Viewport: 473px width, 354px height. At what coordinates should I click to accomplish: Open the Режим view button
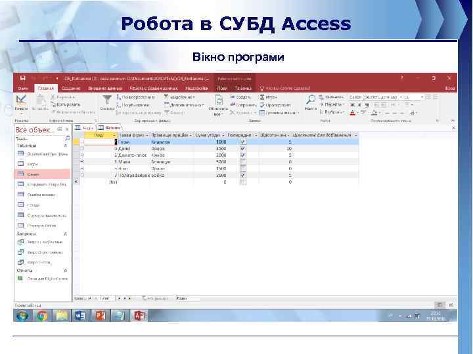click(x=21, y=103)
